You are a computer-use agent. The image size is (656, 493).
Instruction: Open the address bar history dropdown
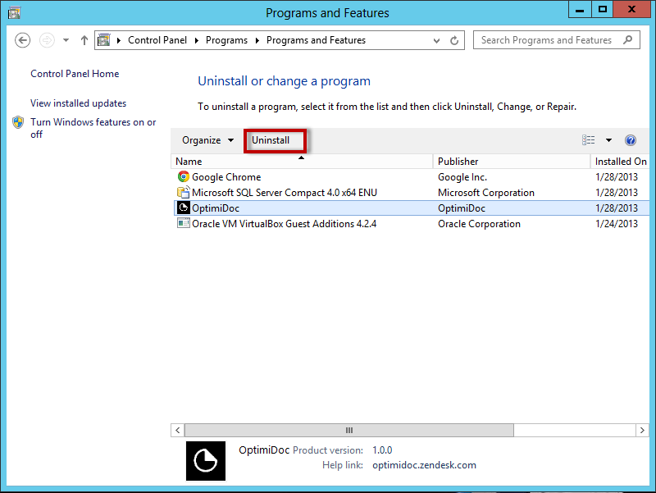click(436, 40)
